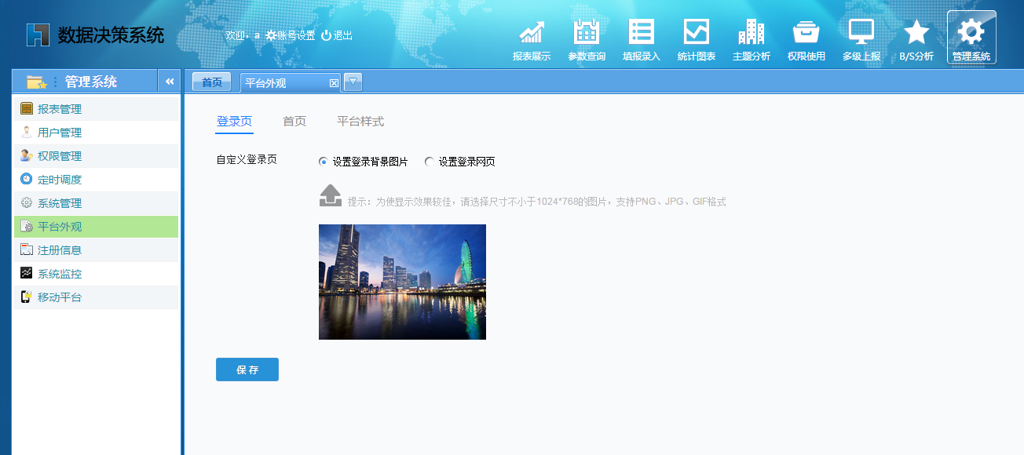Click the 自定义登录页 label
The width and height of the screenshot is (1024, 455).
click(x=247, y=159)
